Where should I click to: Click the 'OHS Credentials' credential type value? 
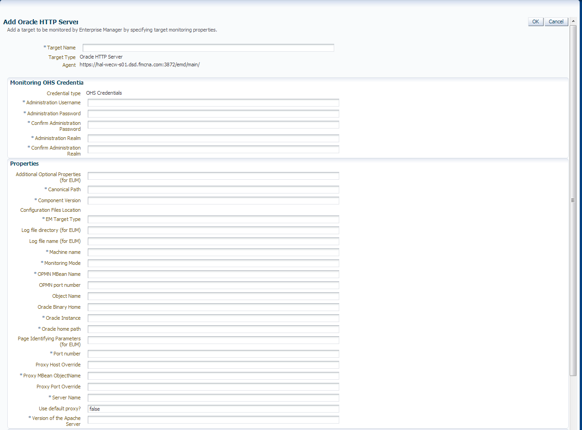point(104,93)
